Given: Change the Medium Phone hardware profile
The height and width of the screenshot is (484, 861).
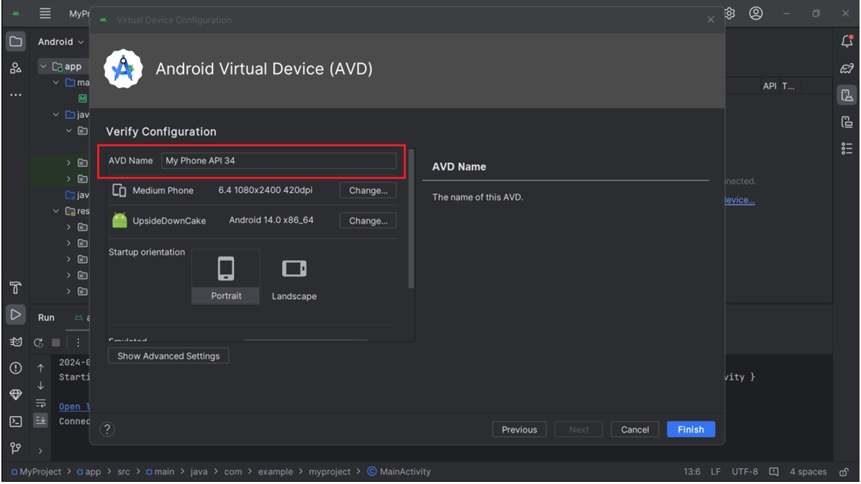Looking at the screenshot, I should coord(368,191).
